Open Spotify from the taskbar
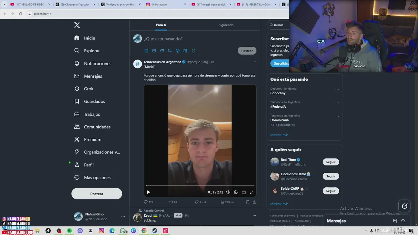 coord(69,231)
